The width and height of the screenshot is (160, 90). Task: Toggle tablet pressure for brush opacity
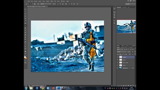tap(63, 4)
